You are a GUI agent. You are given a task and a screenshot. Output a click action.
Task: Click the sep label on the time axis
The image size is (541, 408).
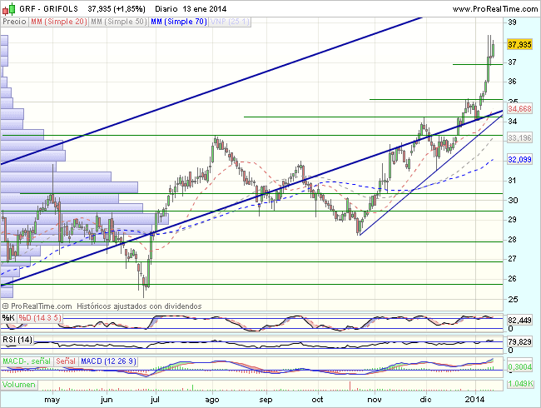pyautogui.click(x=266, y=400)
